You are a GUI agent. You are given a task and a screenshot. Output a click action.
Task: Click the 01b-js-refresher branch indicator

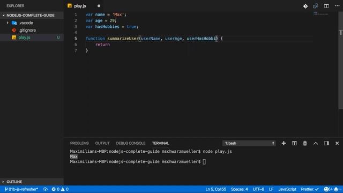pos(21,189)
